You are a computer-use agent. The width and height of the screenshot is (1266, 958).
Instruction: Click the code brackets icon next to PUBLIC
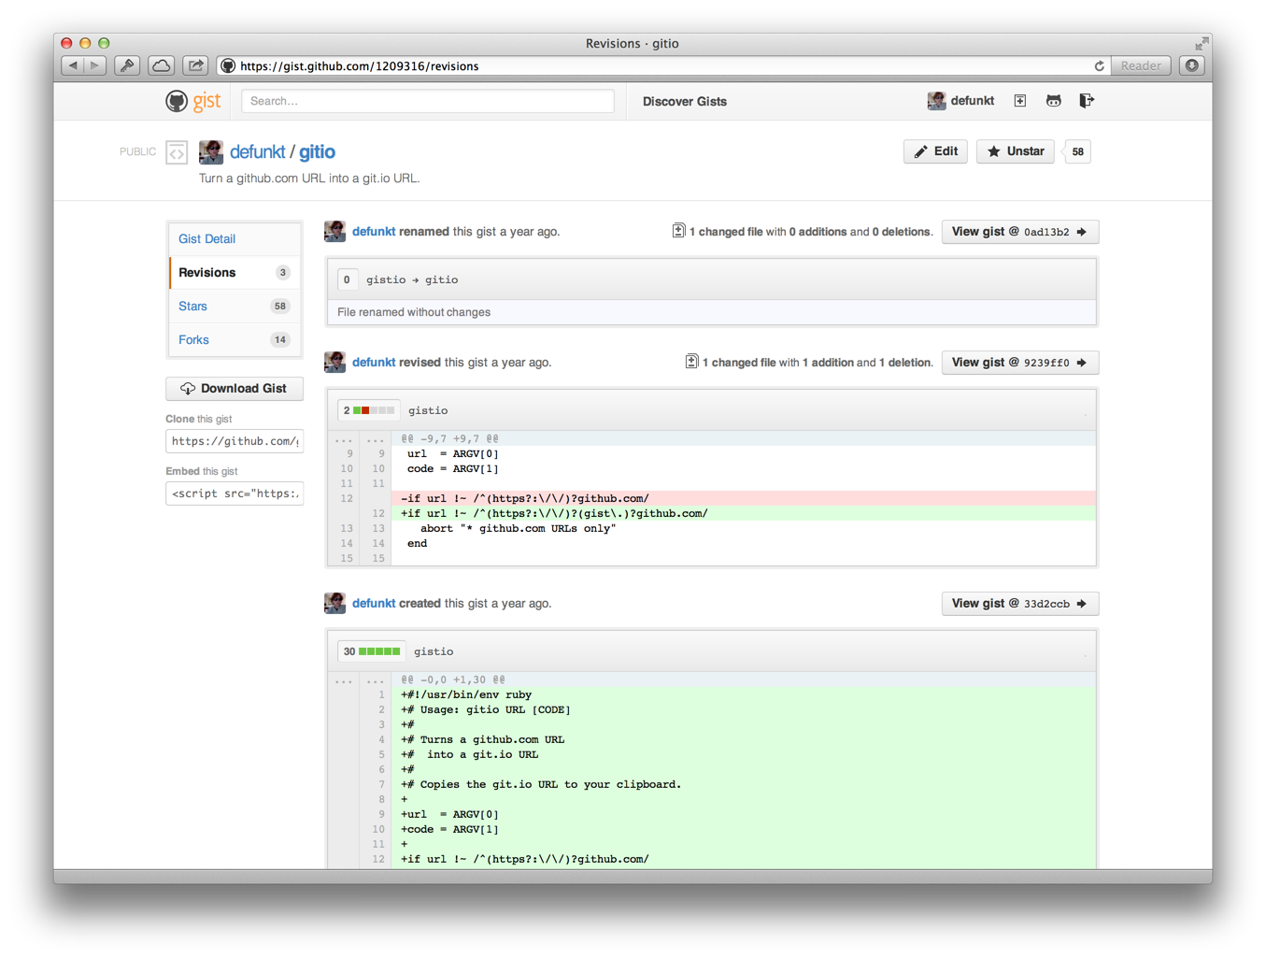(176, 150)
